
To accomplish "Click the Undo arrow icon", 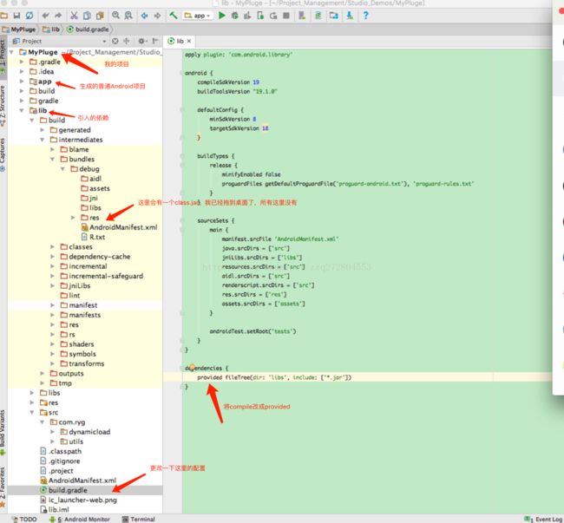I will [45, 16].
